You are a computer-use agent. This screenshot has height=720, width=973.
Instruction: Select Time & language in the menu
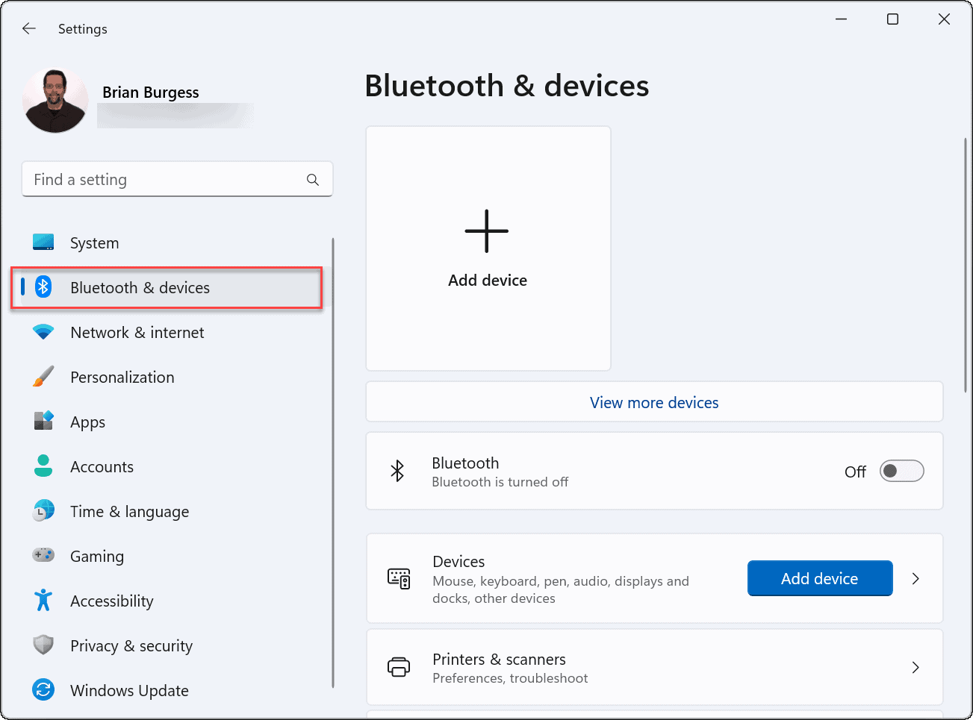tap(129, 511)
